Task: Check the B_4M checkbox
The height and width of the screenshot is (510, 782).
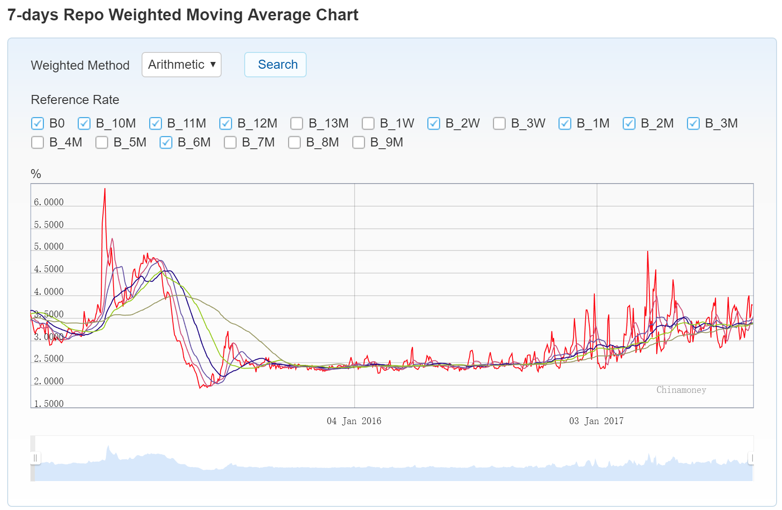Action: (38, 142)
